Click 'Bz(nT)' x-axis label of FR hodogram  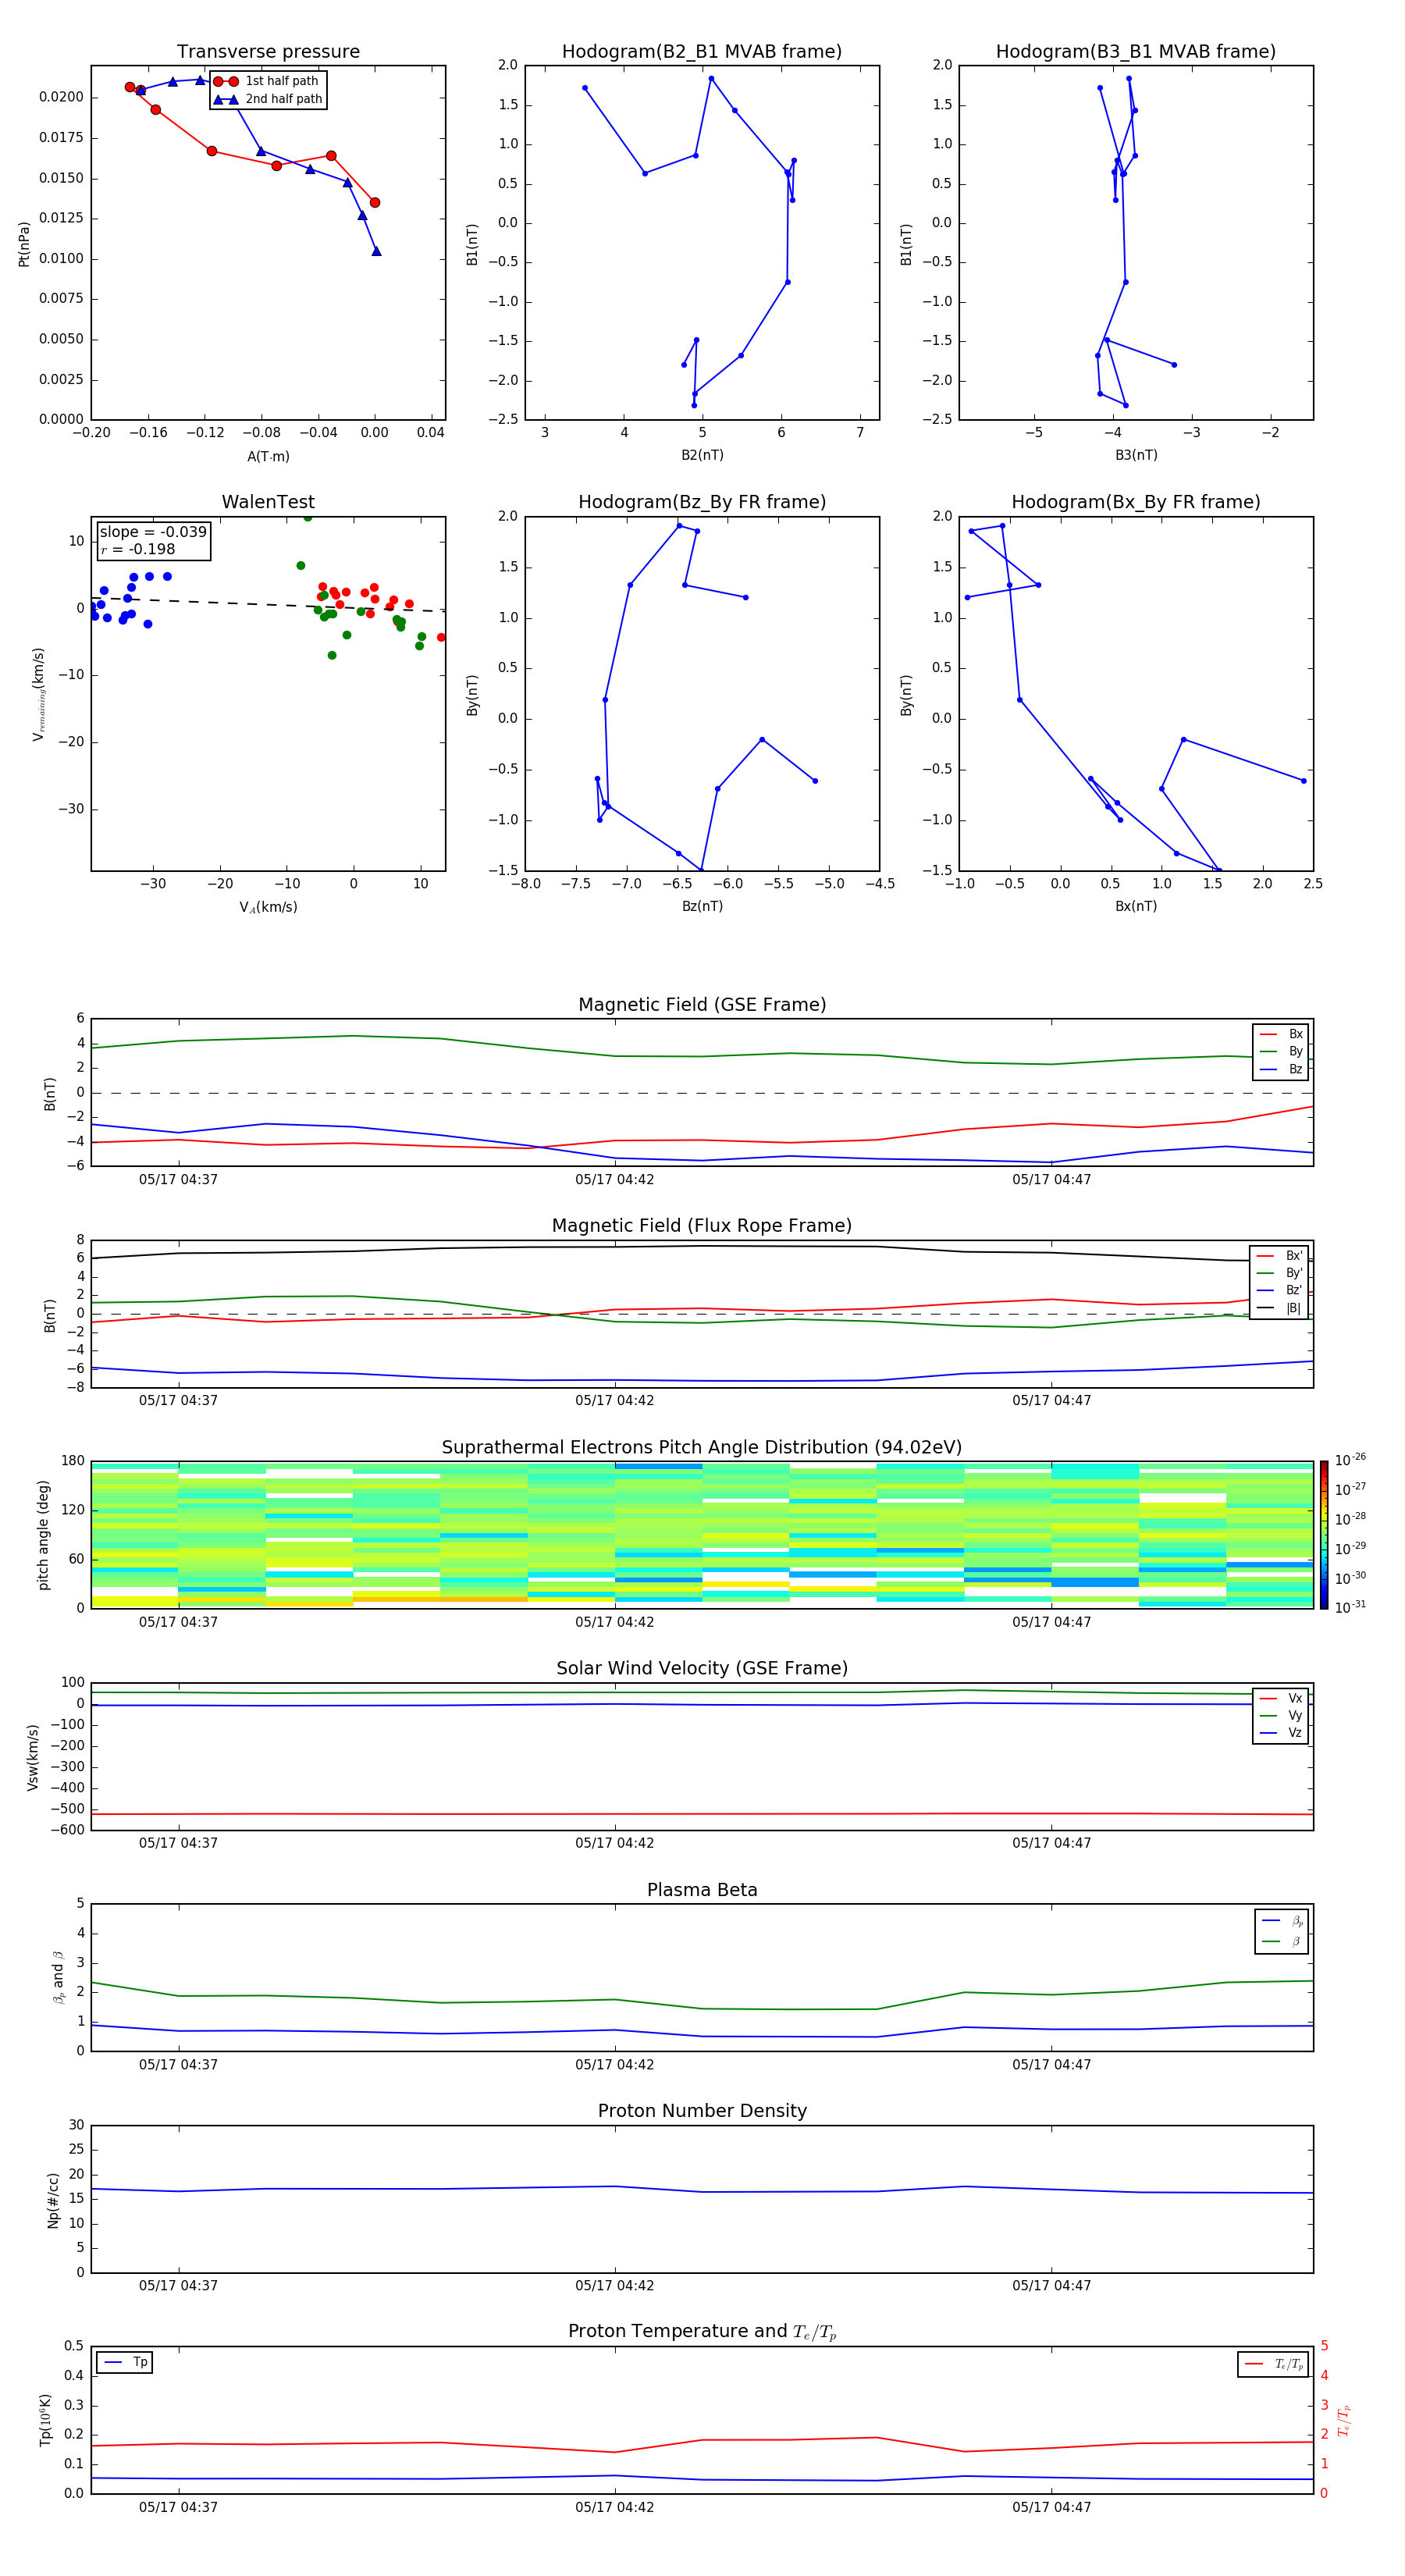(x=702, y=906)
